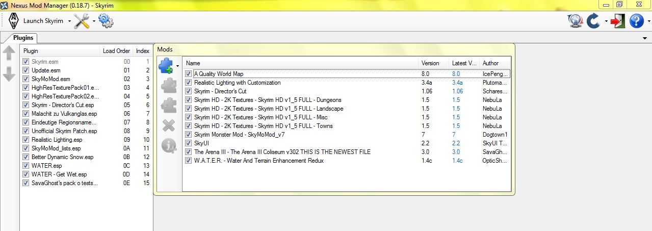Open the dropdown arrow beside add mod icon
652x231 pixels.
coord(177,66)
